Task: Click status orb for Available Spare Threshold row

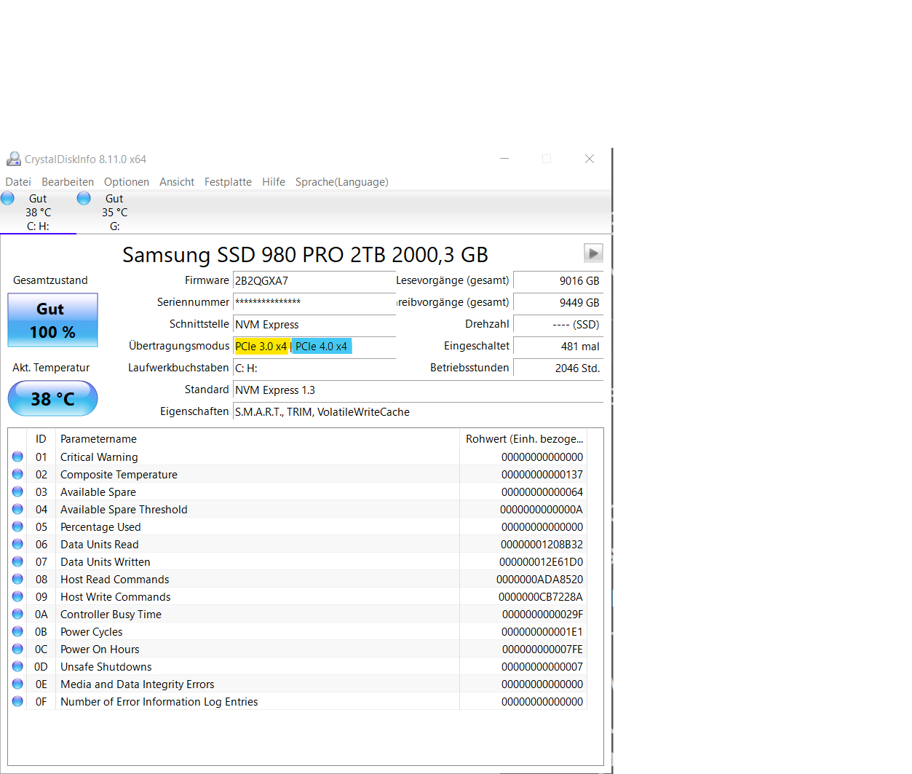Action: coord(17,509)
